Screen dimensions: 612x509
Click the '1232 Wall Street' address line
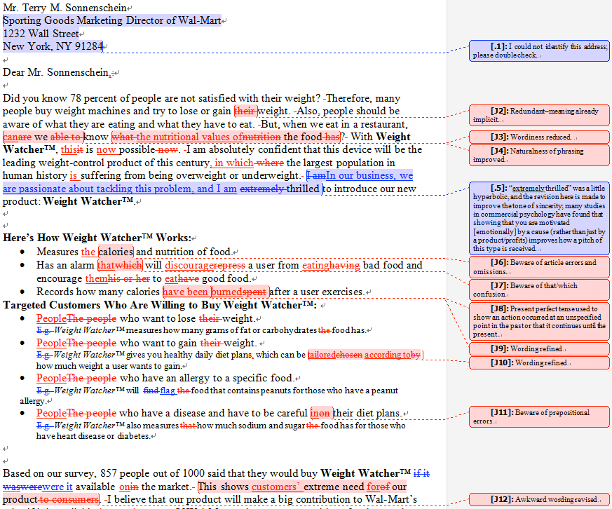point(41,34)
